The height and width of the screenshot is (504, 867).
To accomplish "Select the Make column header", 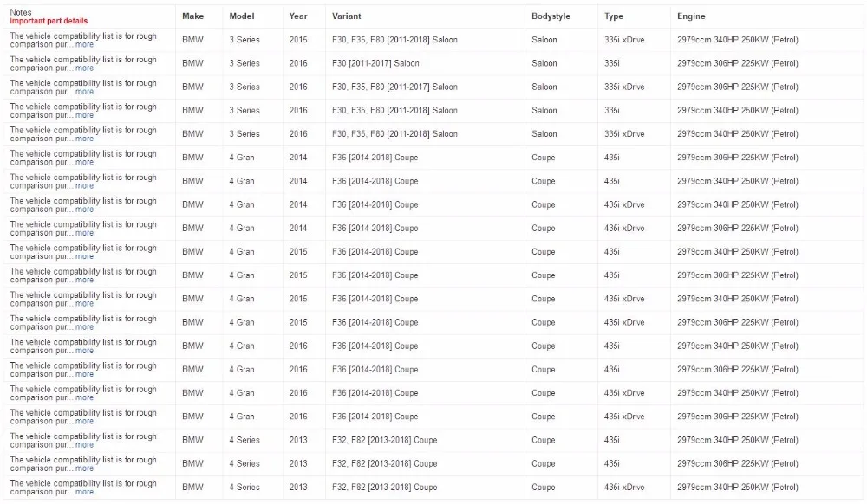I will pyautogui.click(x=193, y=16).
